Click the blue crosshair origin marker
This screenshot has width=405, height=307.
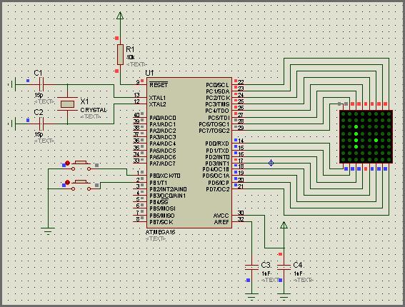(271, 163)
